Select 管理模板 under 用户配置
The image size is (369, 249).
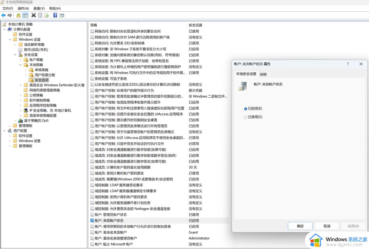pyautogui.click(x=25, y=146)
